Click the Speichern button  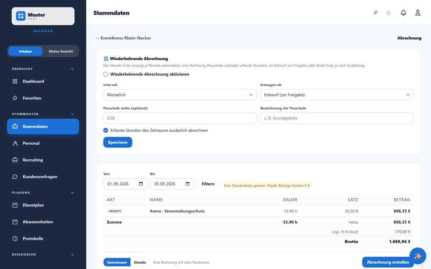coord(118,142)
